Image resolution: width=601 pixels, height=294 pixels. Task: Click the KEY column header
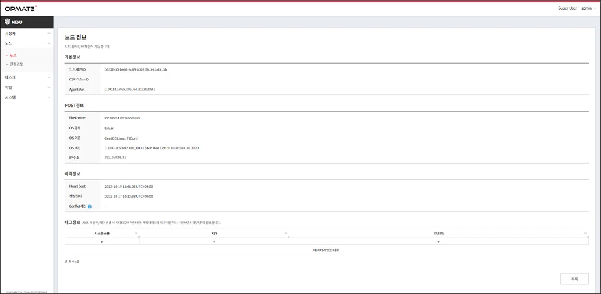(x=214, y=234)
